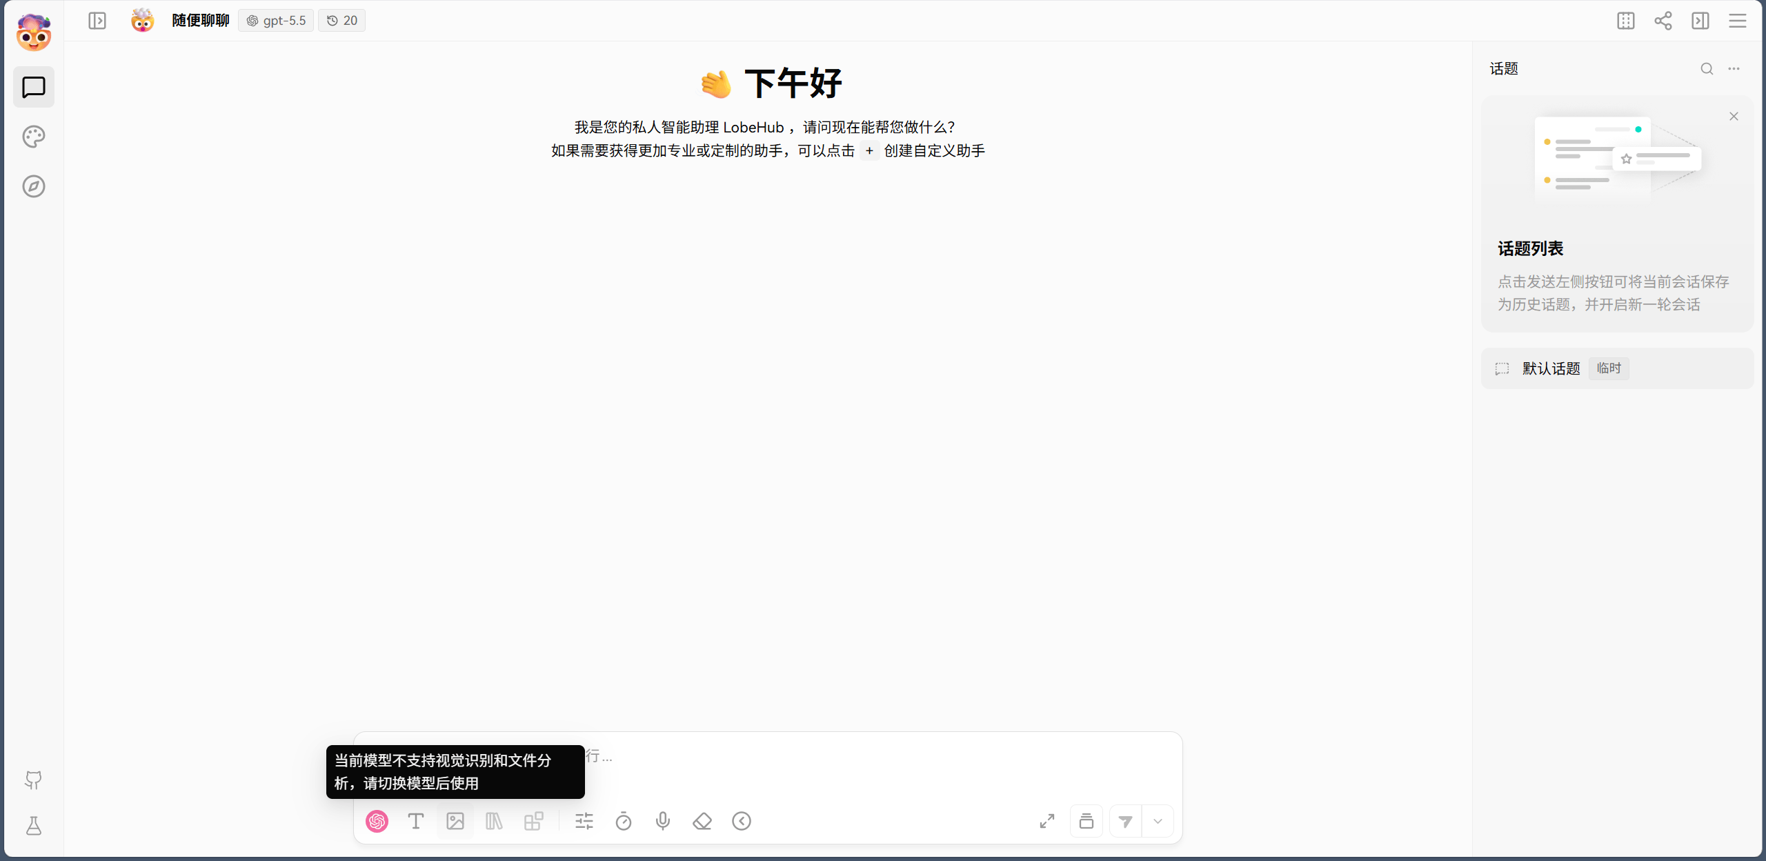Open model parameter sliders settings icon
The width and height of the screenshot is (1766, 861).
point(584,821)
